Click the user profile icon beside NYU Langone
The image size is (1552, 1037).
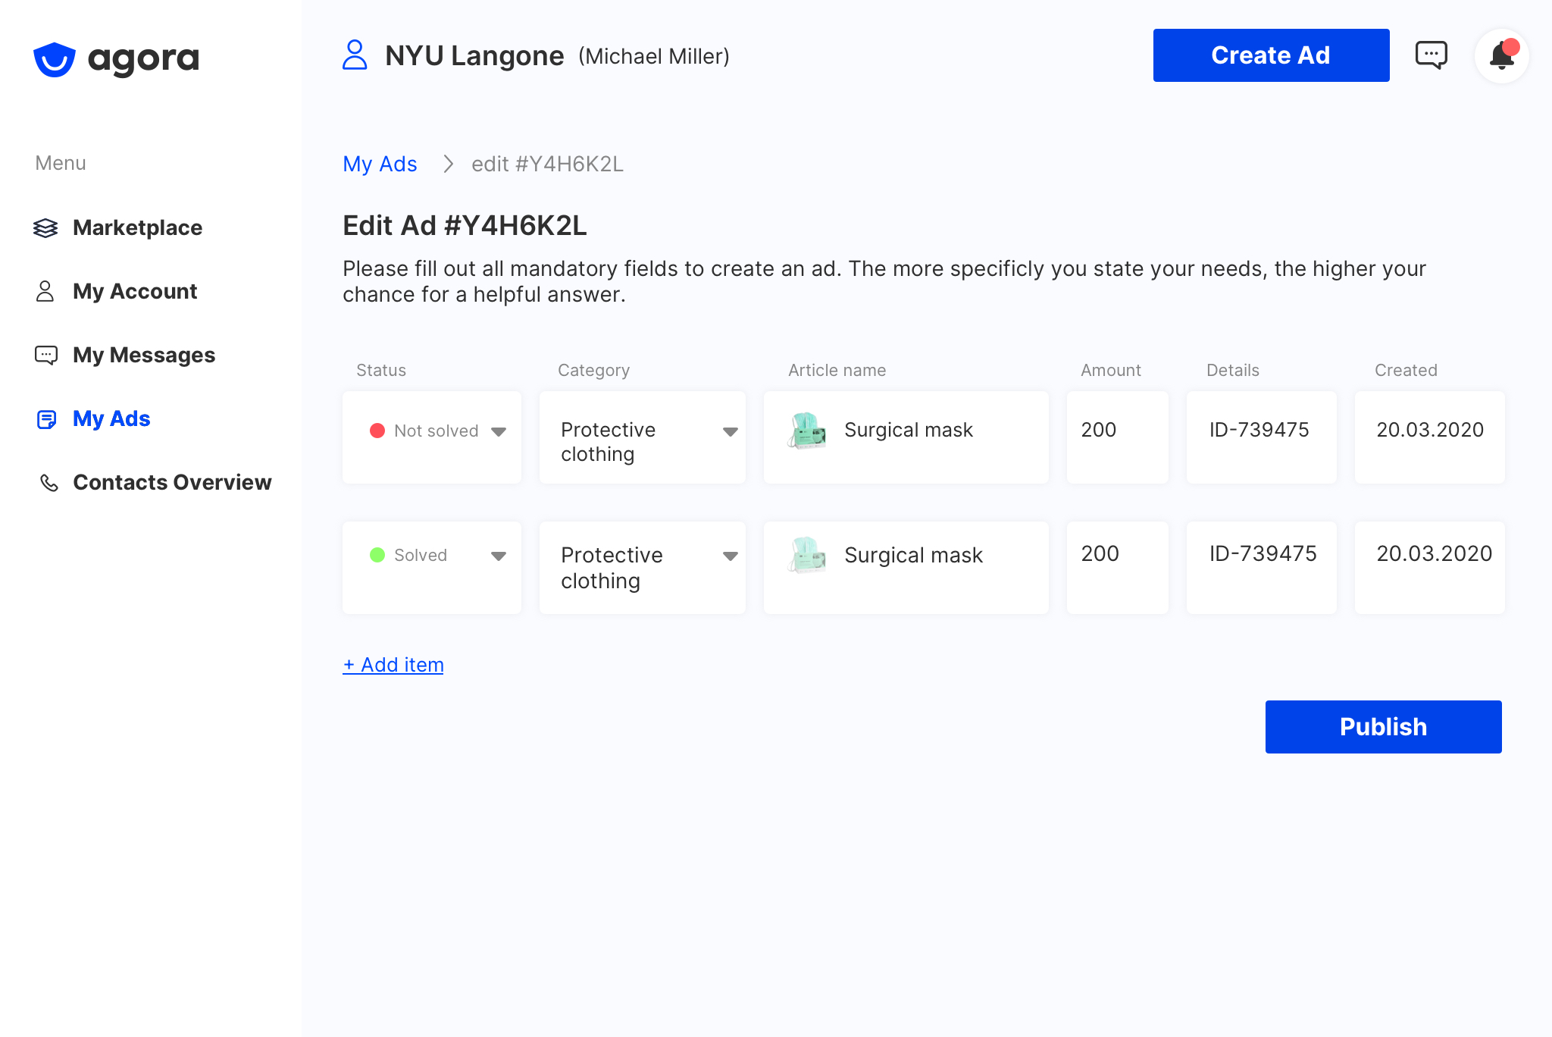point(355,55)
